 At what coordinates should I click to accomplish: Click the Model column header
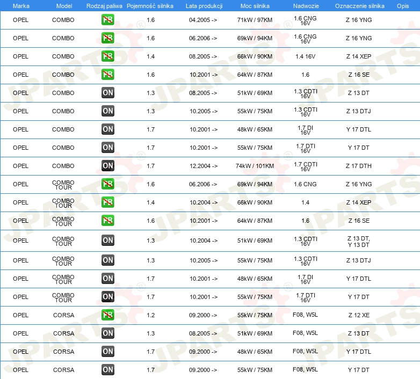coord(64,6)
